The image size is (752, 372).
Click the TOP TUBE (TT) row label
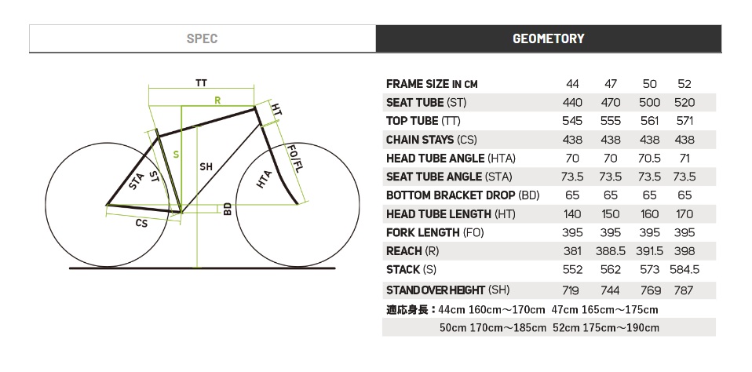423,121
